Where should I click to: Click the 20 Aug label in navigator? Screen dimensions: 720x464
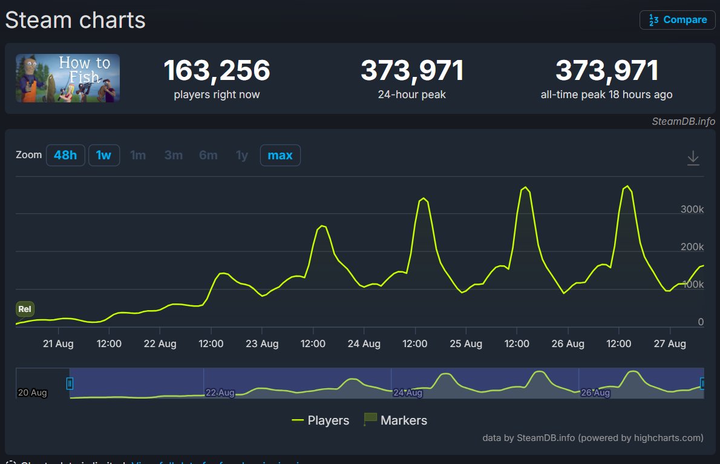32,393
